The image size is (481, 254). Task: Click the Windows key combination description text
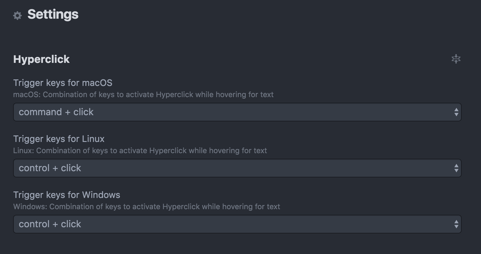pos(147,207)
